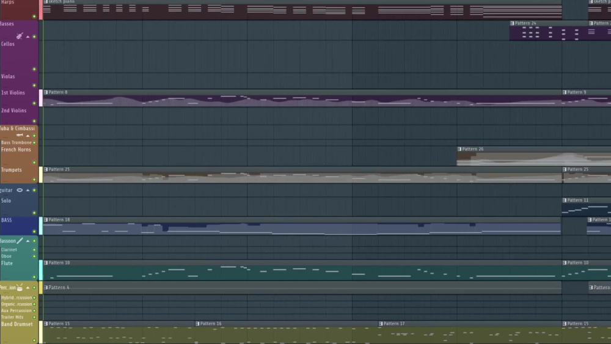Select the Clarinet track name
The image size is (611, 344).
coord(9,250)
